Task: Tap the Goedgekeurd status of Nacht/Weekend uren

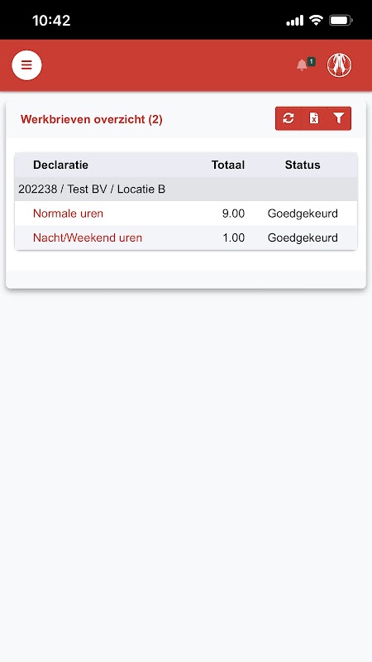Action: click(303, 237)
